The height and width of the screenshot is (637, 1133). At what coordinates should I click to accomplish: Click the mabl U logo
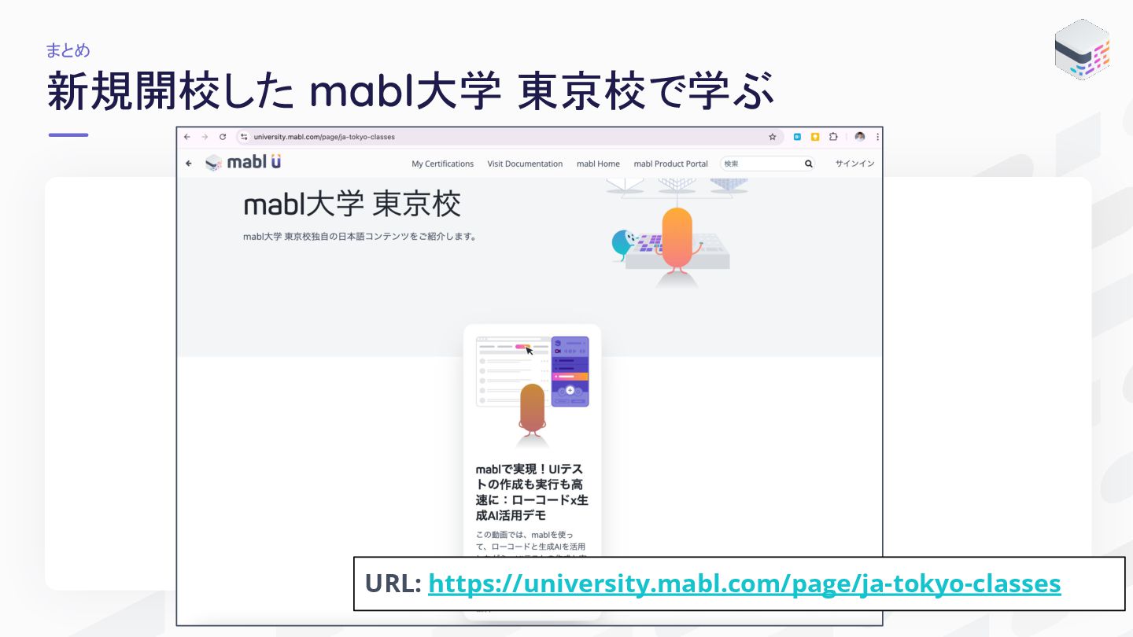click(242, 163)
